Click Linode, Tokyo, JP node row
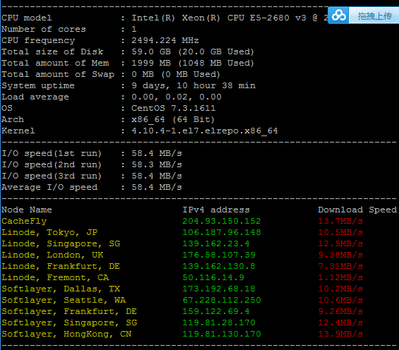The width and height of the screenshot is (399, 350). point(49,232)
